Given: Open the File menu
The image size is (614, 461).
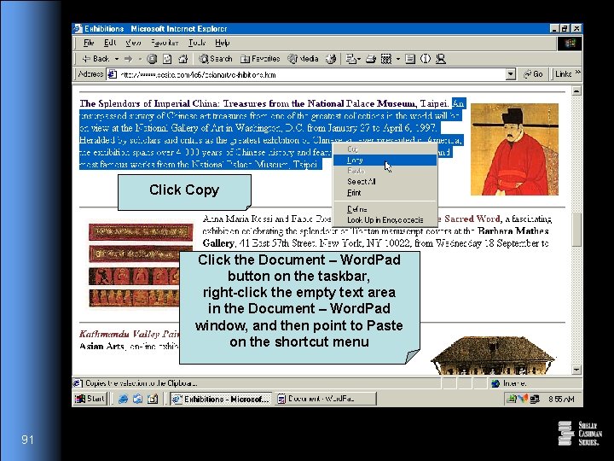Looking at the screenshot, I should point(89,43).
